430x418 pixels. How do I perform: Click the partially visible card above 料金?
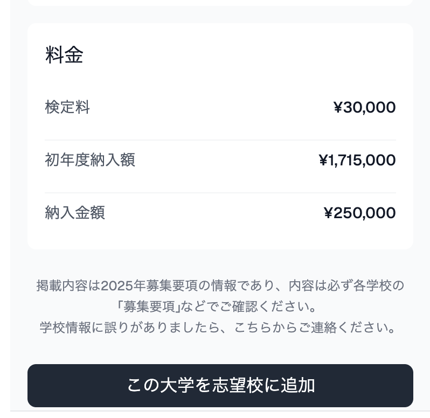220,3
